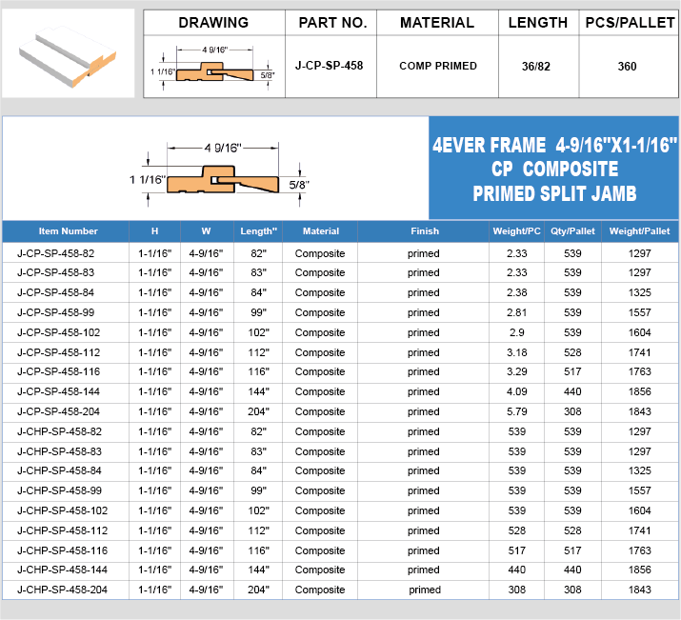Click the Item Number column header
The height and width of the screenshot is (620, 681).
coord(68,231)
